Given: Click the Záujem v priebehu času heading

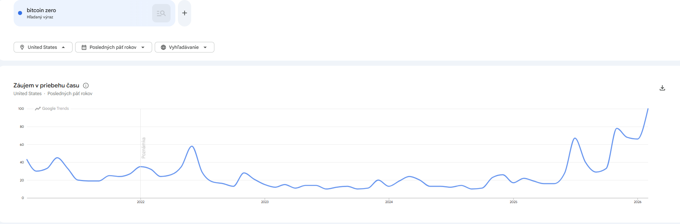Looking at the screenshot, I should pos(46,86).
